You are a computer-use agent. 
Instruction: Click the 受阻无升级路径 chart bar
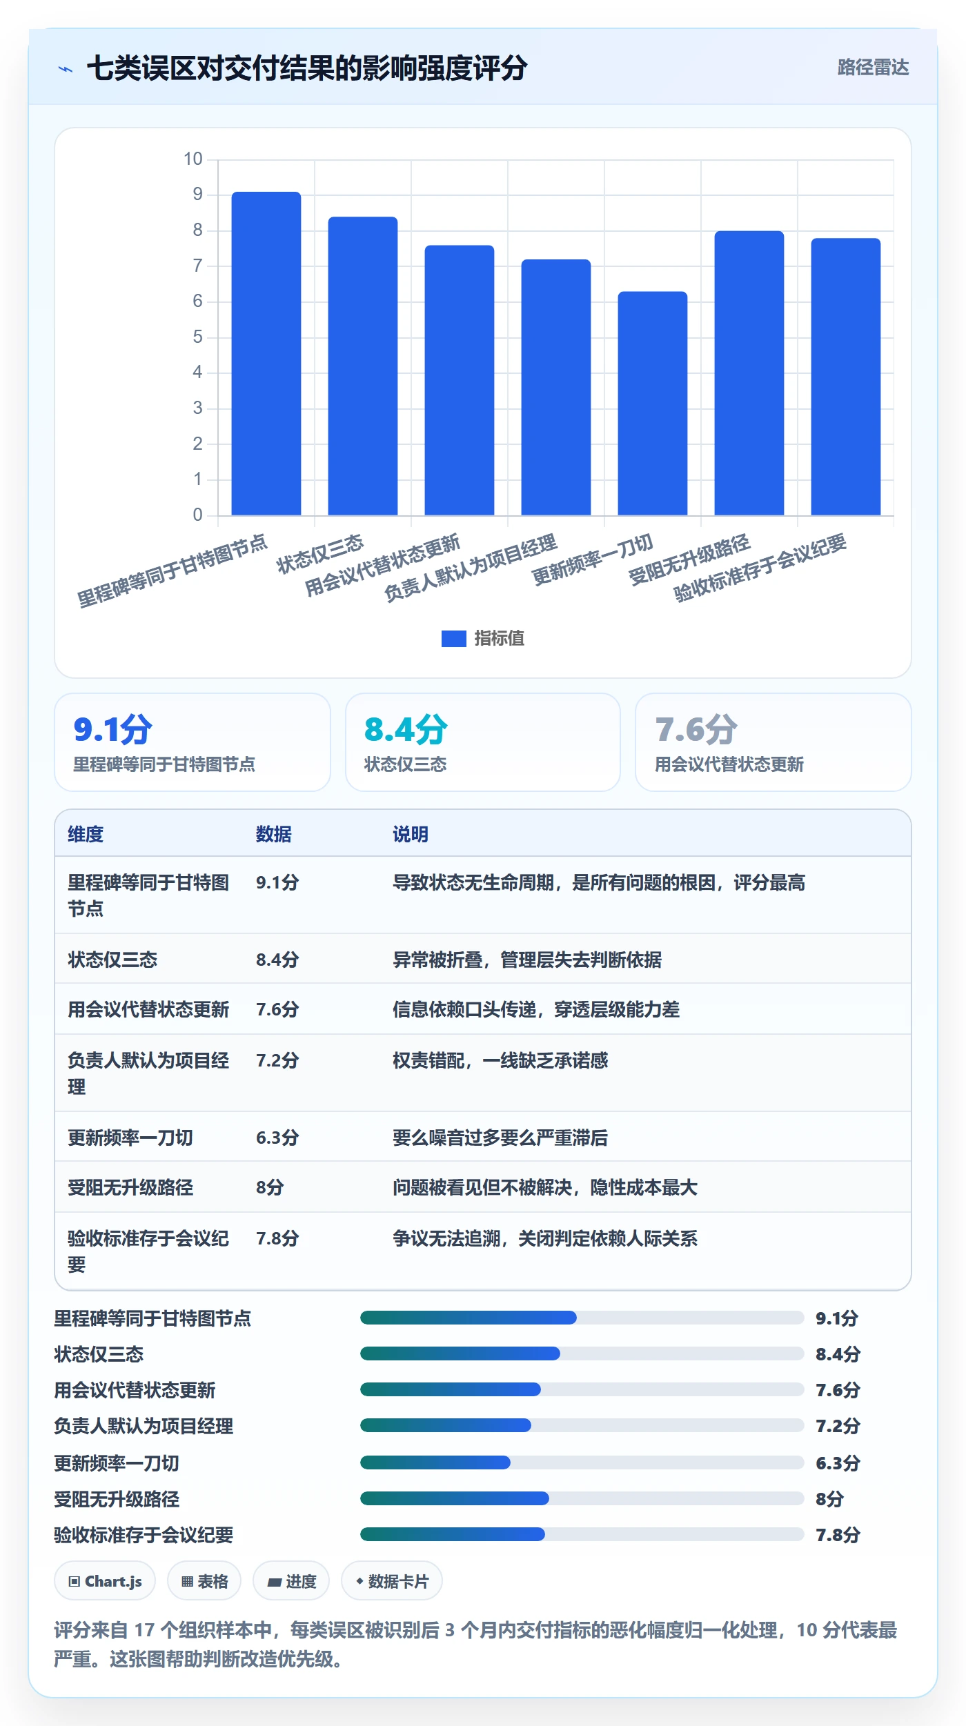749,373
